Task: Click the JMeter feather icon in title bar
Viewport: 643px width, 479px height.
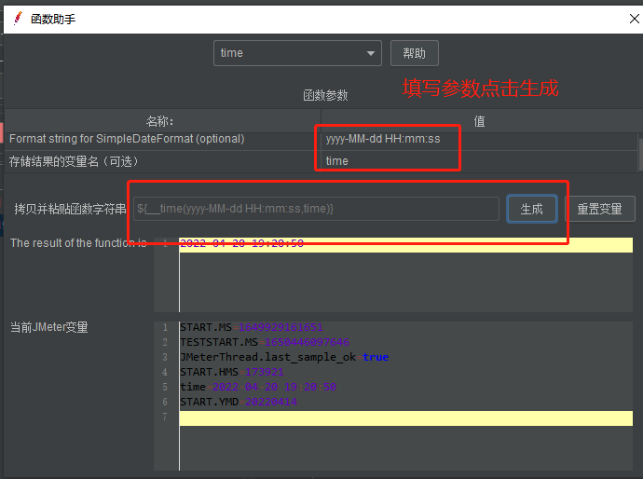Action: click(x=17, y=19)
